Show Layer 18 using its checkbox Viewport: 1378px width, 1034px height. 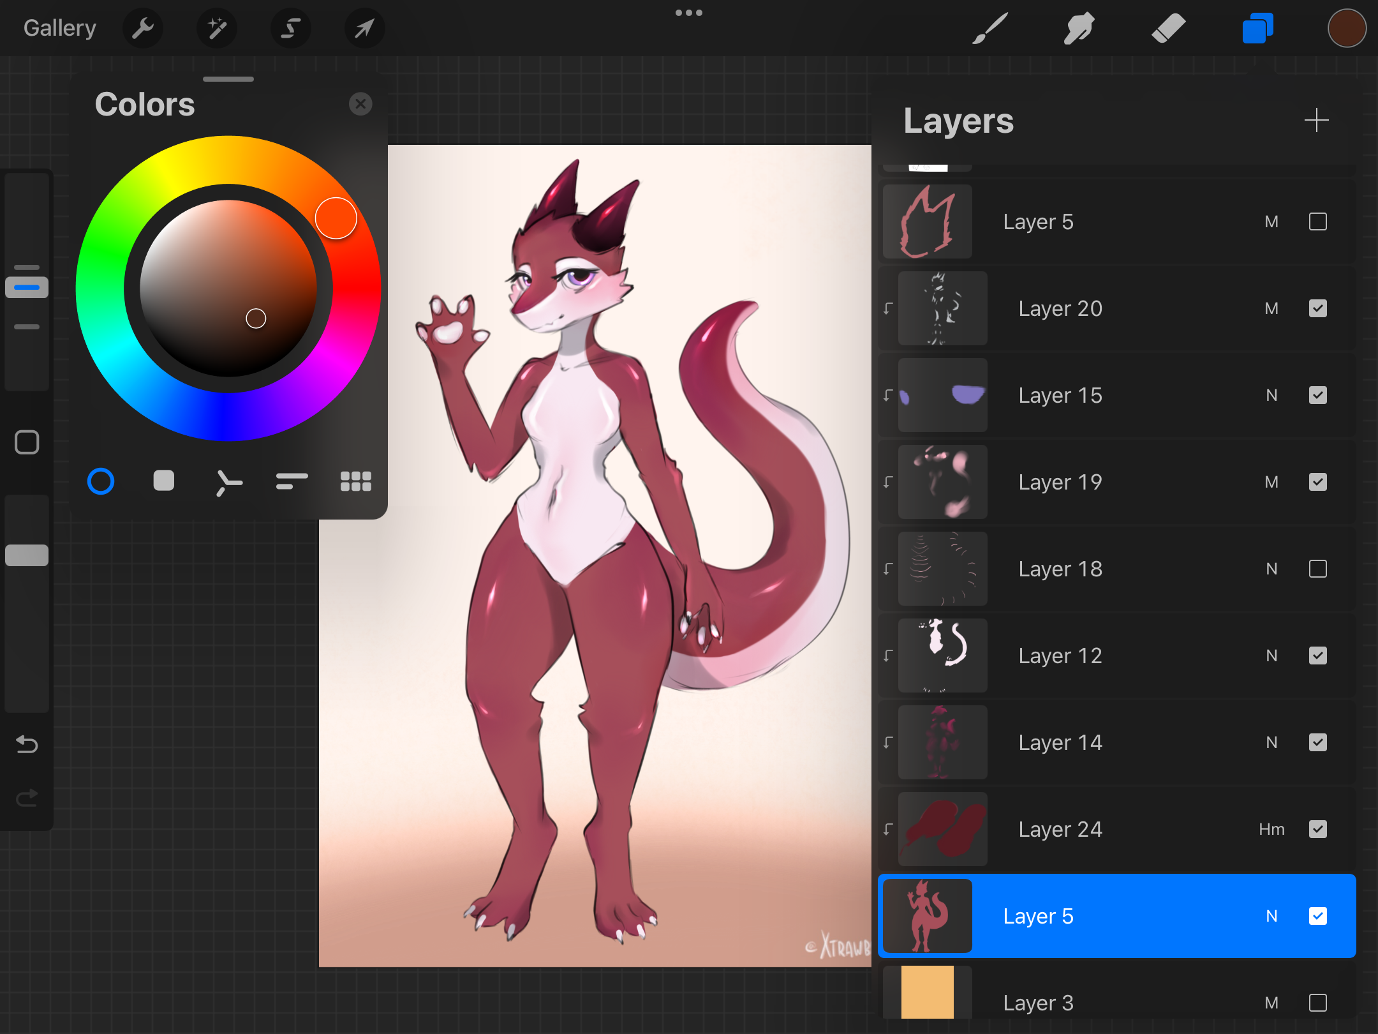1317,569
